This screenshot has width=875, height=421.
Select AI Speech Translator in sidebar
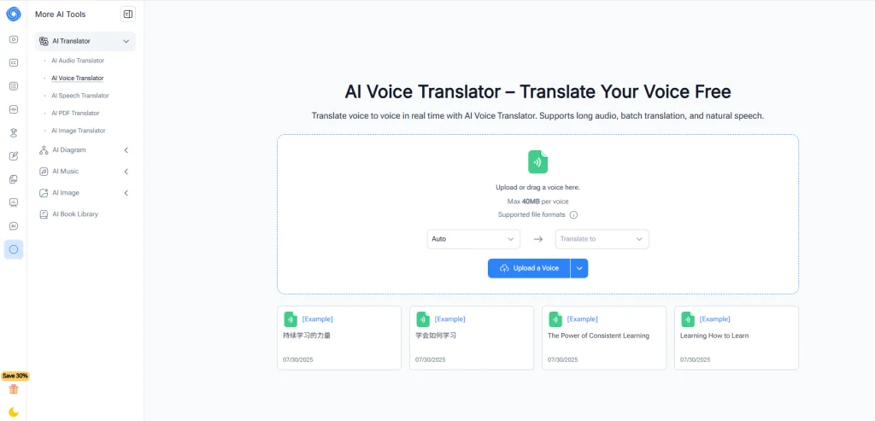point(79,96)
